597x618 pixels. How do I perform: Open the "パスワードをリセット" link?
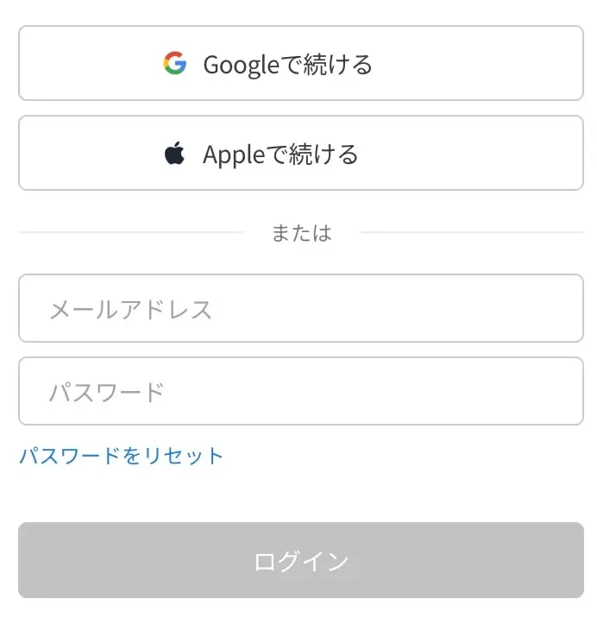pos(122,456)
